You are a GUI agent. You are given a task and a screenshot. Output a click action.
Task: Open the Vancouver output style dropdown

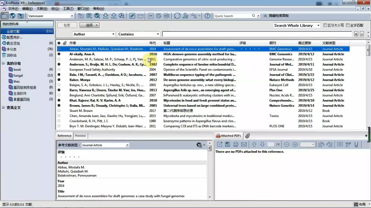tap(72, 16)
